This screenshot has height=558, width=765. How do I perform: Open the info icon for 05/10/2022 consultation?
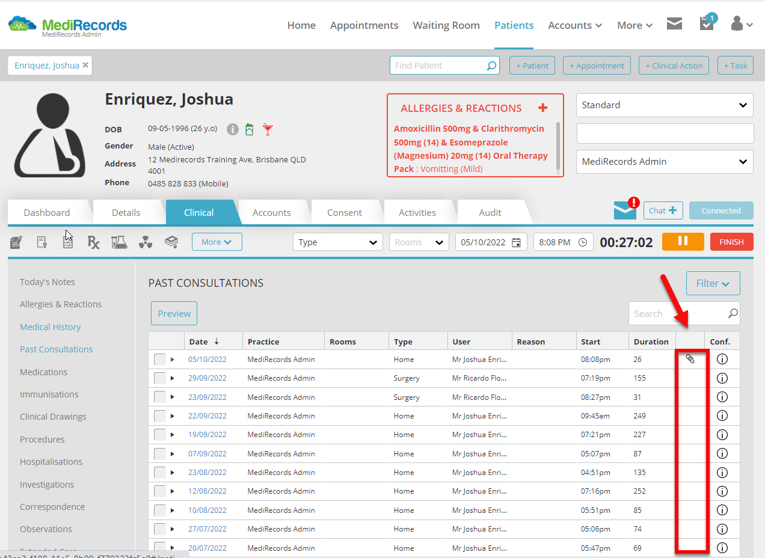click(723, 360)
